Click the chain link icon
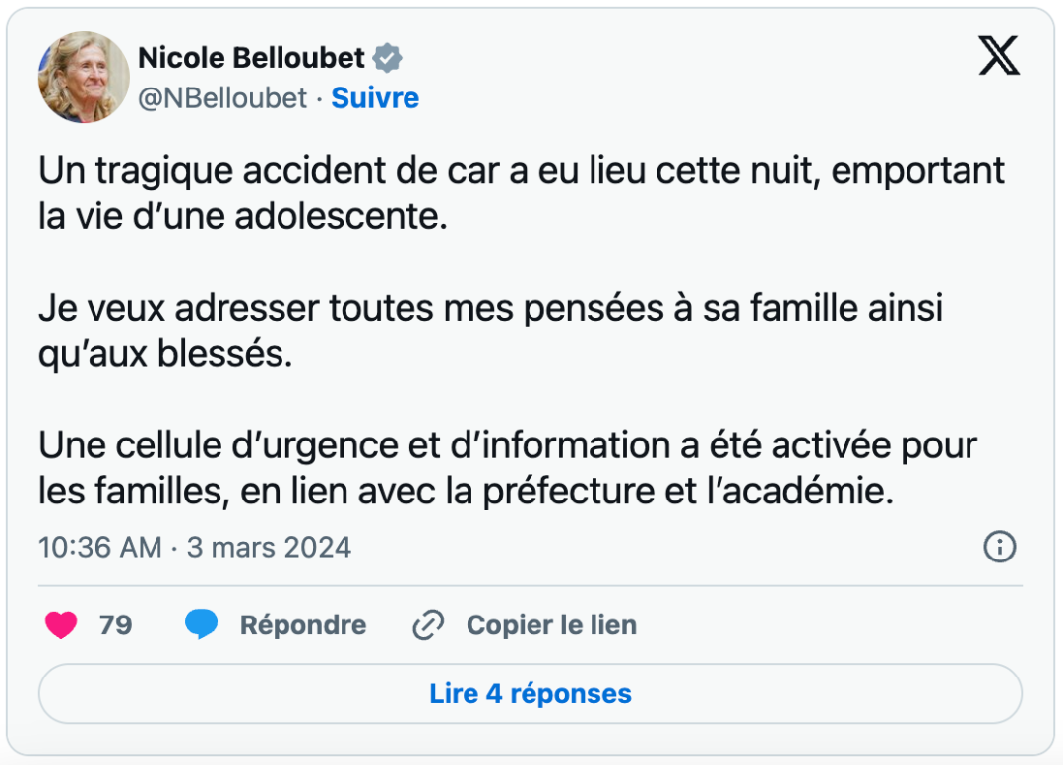Screen dimensions: 1063x765 click(428, 625)
